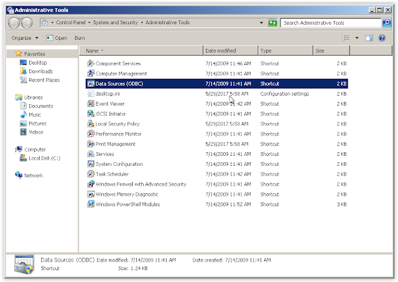Image resolution: width=398 pixels, height=282 pixels.
Task: Click the Configuration settings type text
Action: pos(285,94)
